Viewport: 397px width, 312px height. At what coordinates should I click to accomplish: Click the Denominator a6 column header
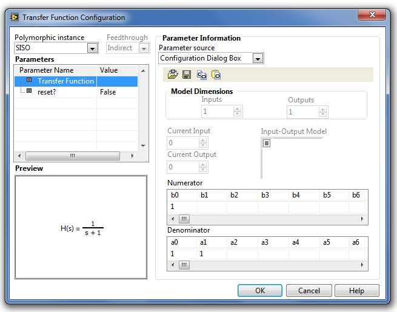point(356,242)
